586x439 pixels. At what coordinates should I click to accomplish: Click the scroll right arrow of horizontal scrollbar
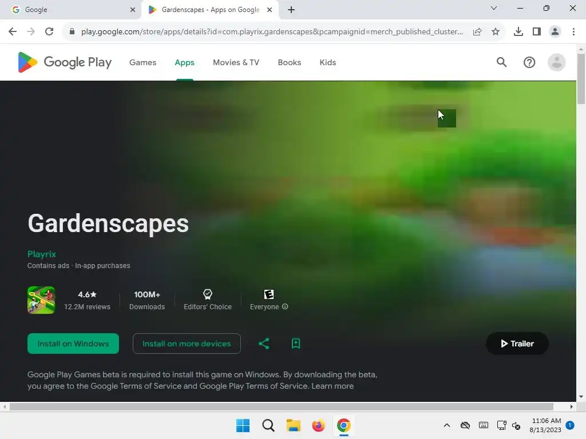(572, 406)
